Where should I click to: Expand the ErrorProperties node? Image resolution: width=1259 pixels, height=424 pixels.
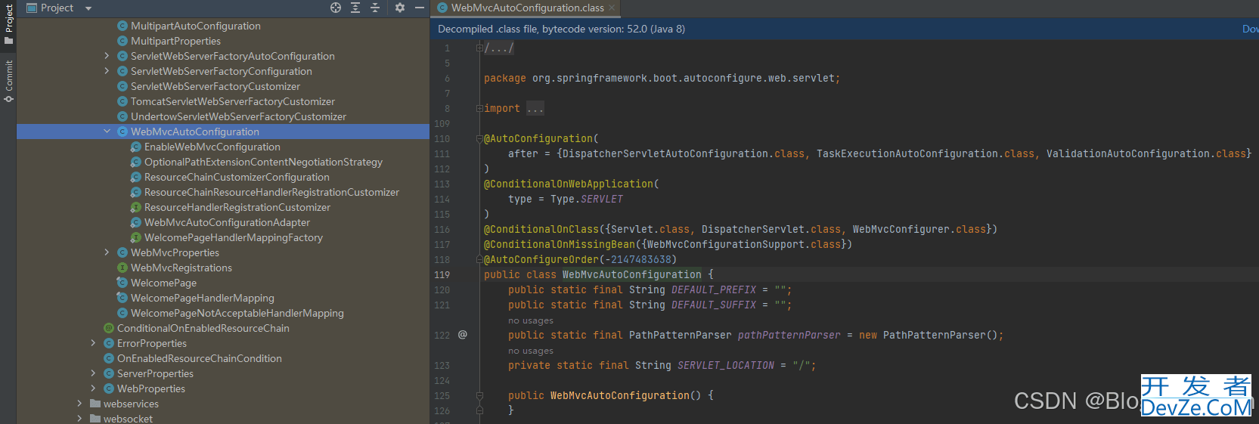[x=93, y=343]
